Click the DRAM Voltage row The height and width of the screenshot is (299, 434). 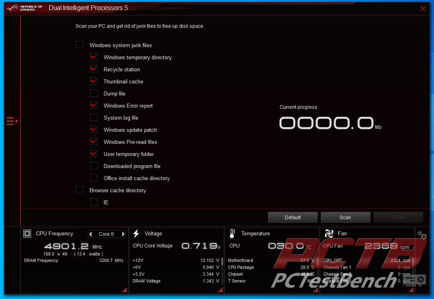[176, 281]
